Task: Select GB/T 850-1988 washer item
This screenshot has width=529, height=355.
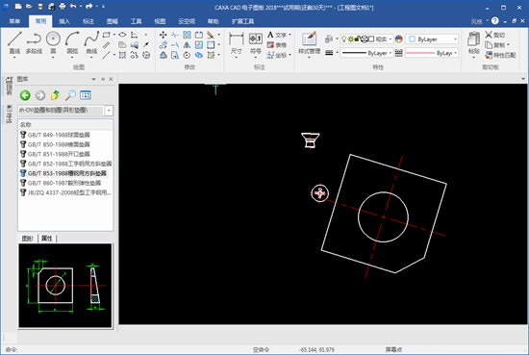Action: (56, 144)
